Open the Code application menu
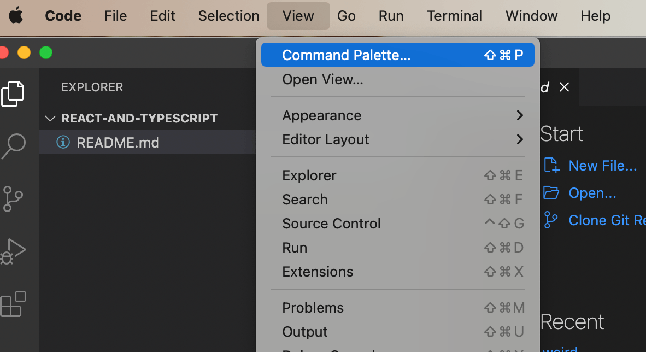This screenshot has width=646, height=352. click(63, 16)
